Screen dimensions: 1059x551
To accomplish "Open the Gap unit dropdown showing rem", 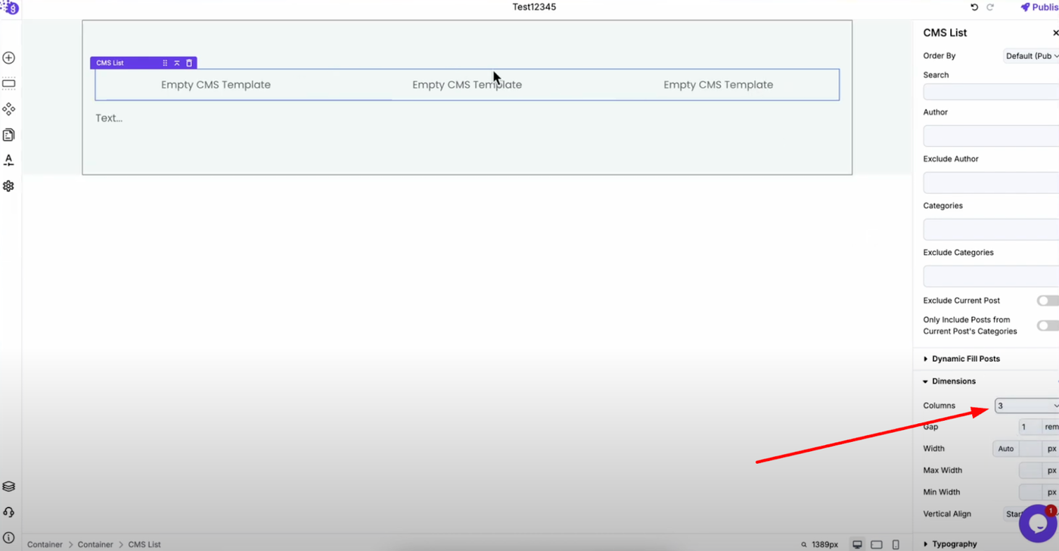I will [1051, 427].
